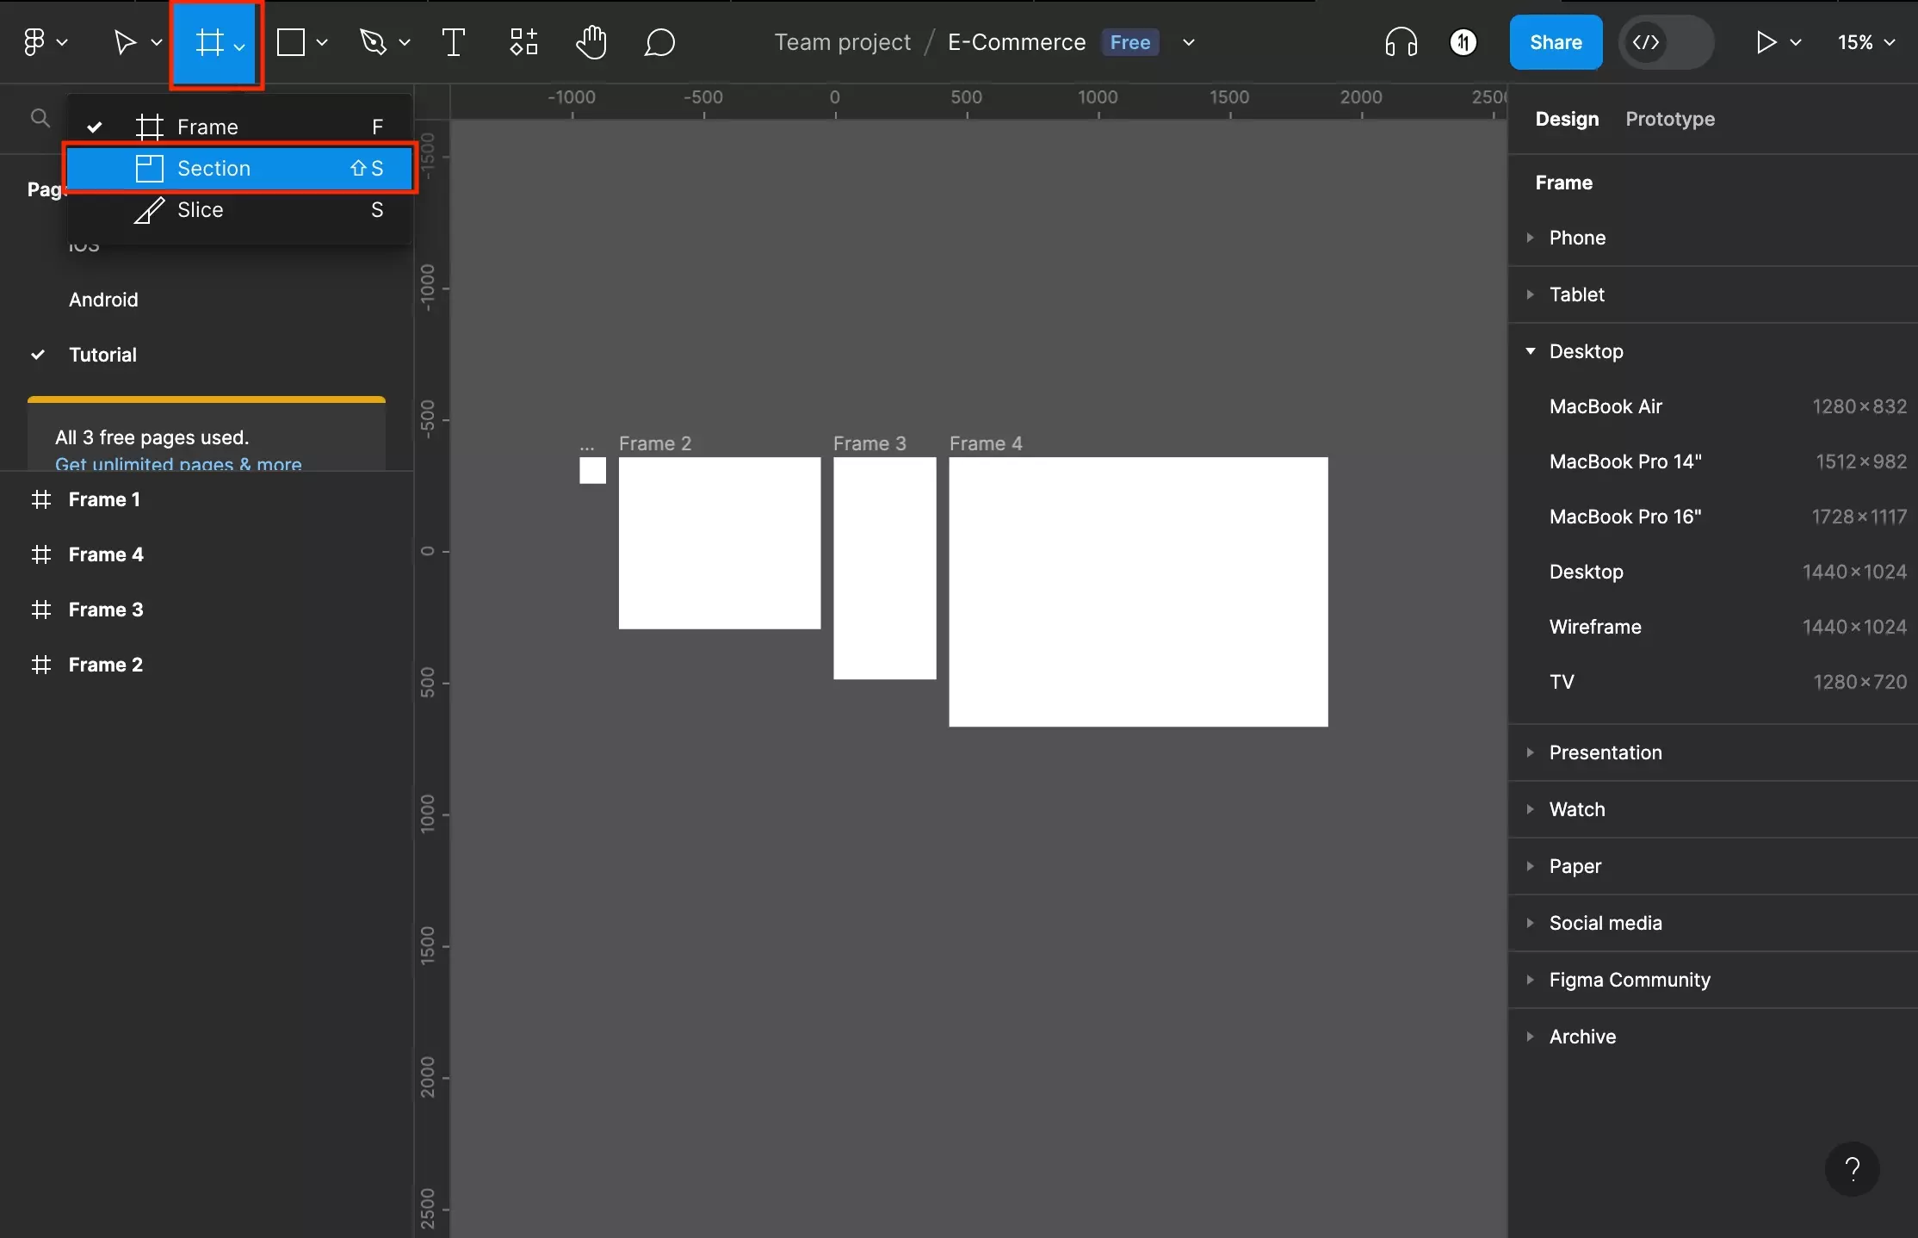1918x1238 pixels.
Task: Select the Text tool
Action: click(453, 42)
